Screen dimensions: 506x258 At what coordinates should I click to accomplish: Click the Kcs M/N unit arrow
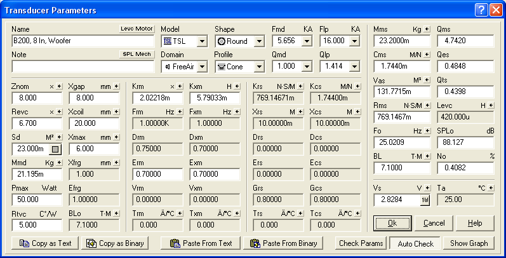pos(358,86)
